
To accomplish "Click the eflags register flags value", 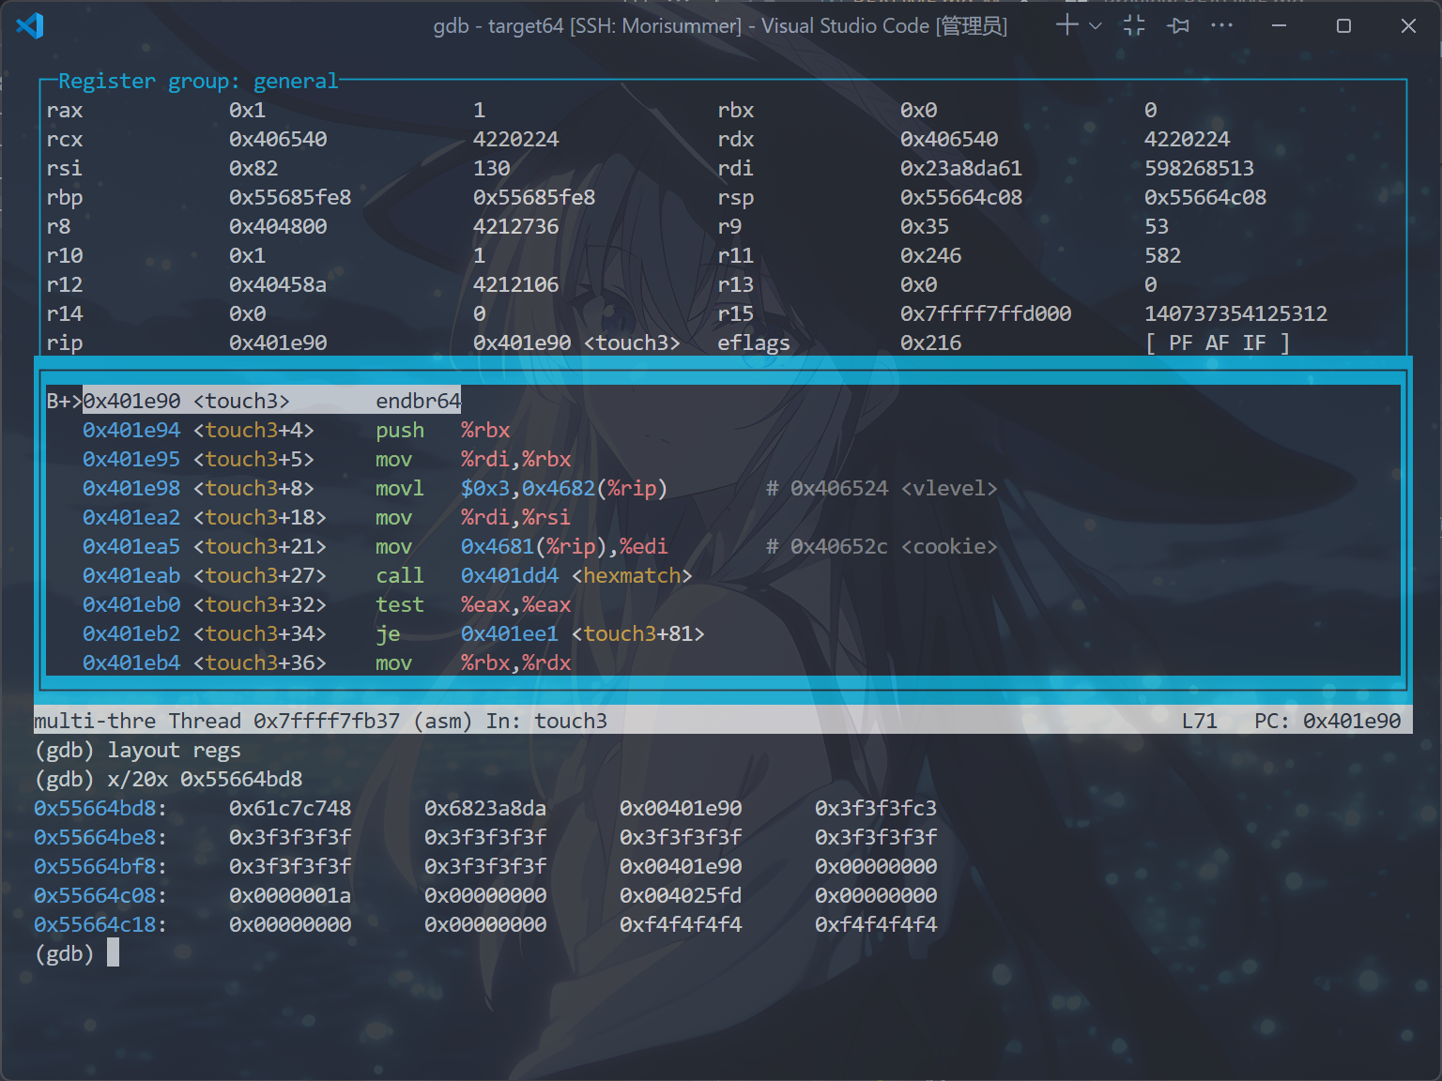I will (1218, 343).
